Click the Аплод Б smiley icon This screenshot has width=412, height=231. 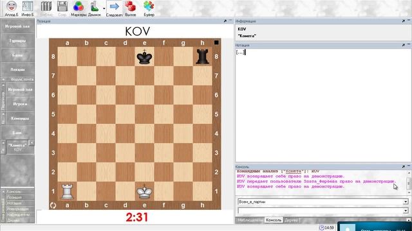[12, 6]
